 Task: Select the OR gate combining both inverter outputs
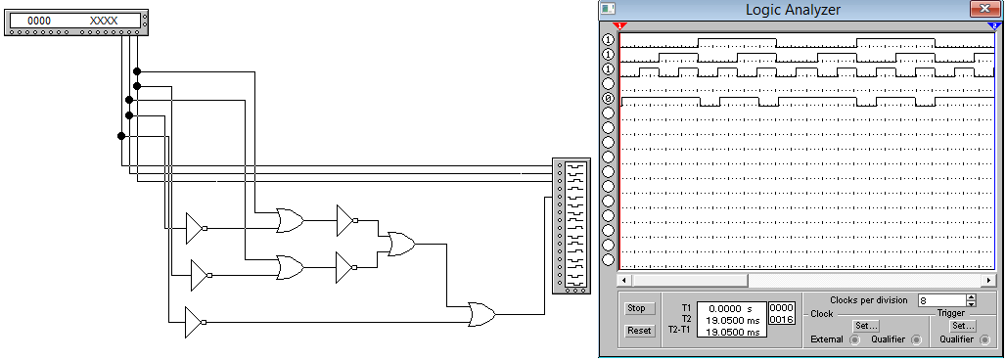401,245
